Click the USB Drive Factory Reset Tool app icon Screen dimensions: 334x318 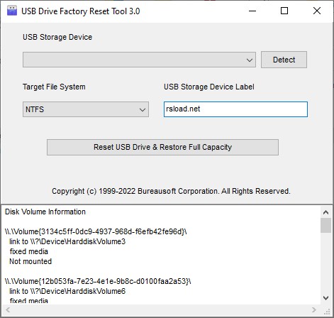point(12,11)
